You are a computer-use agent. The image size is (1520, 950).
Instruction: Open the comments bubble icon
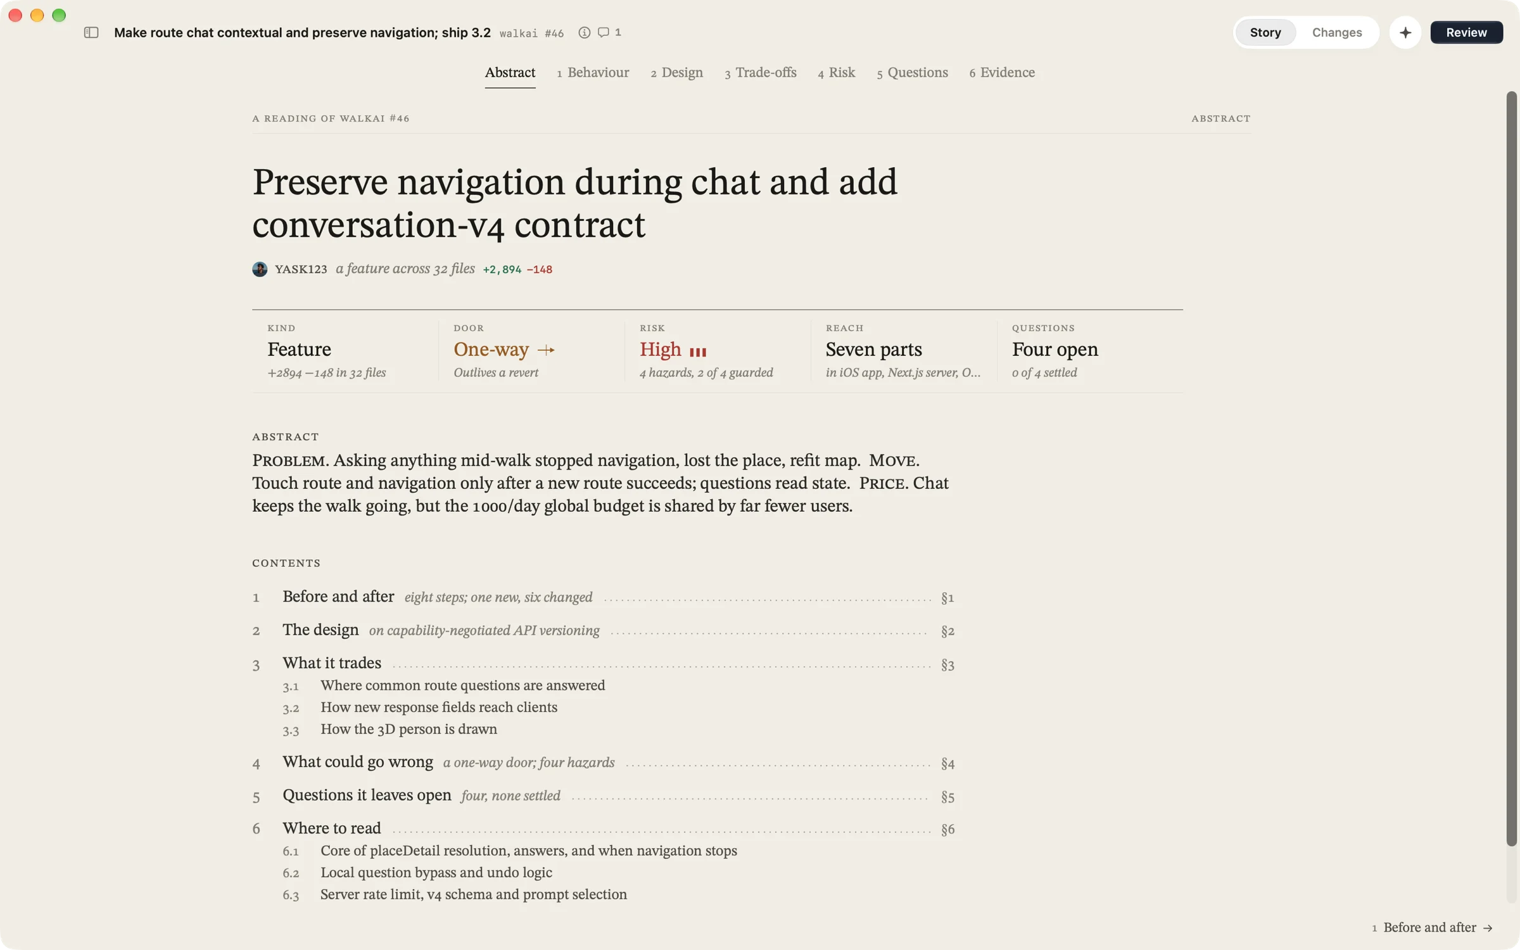(604, 32)
